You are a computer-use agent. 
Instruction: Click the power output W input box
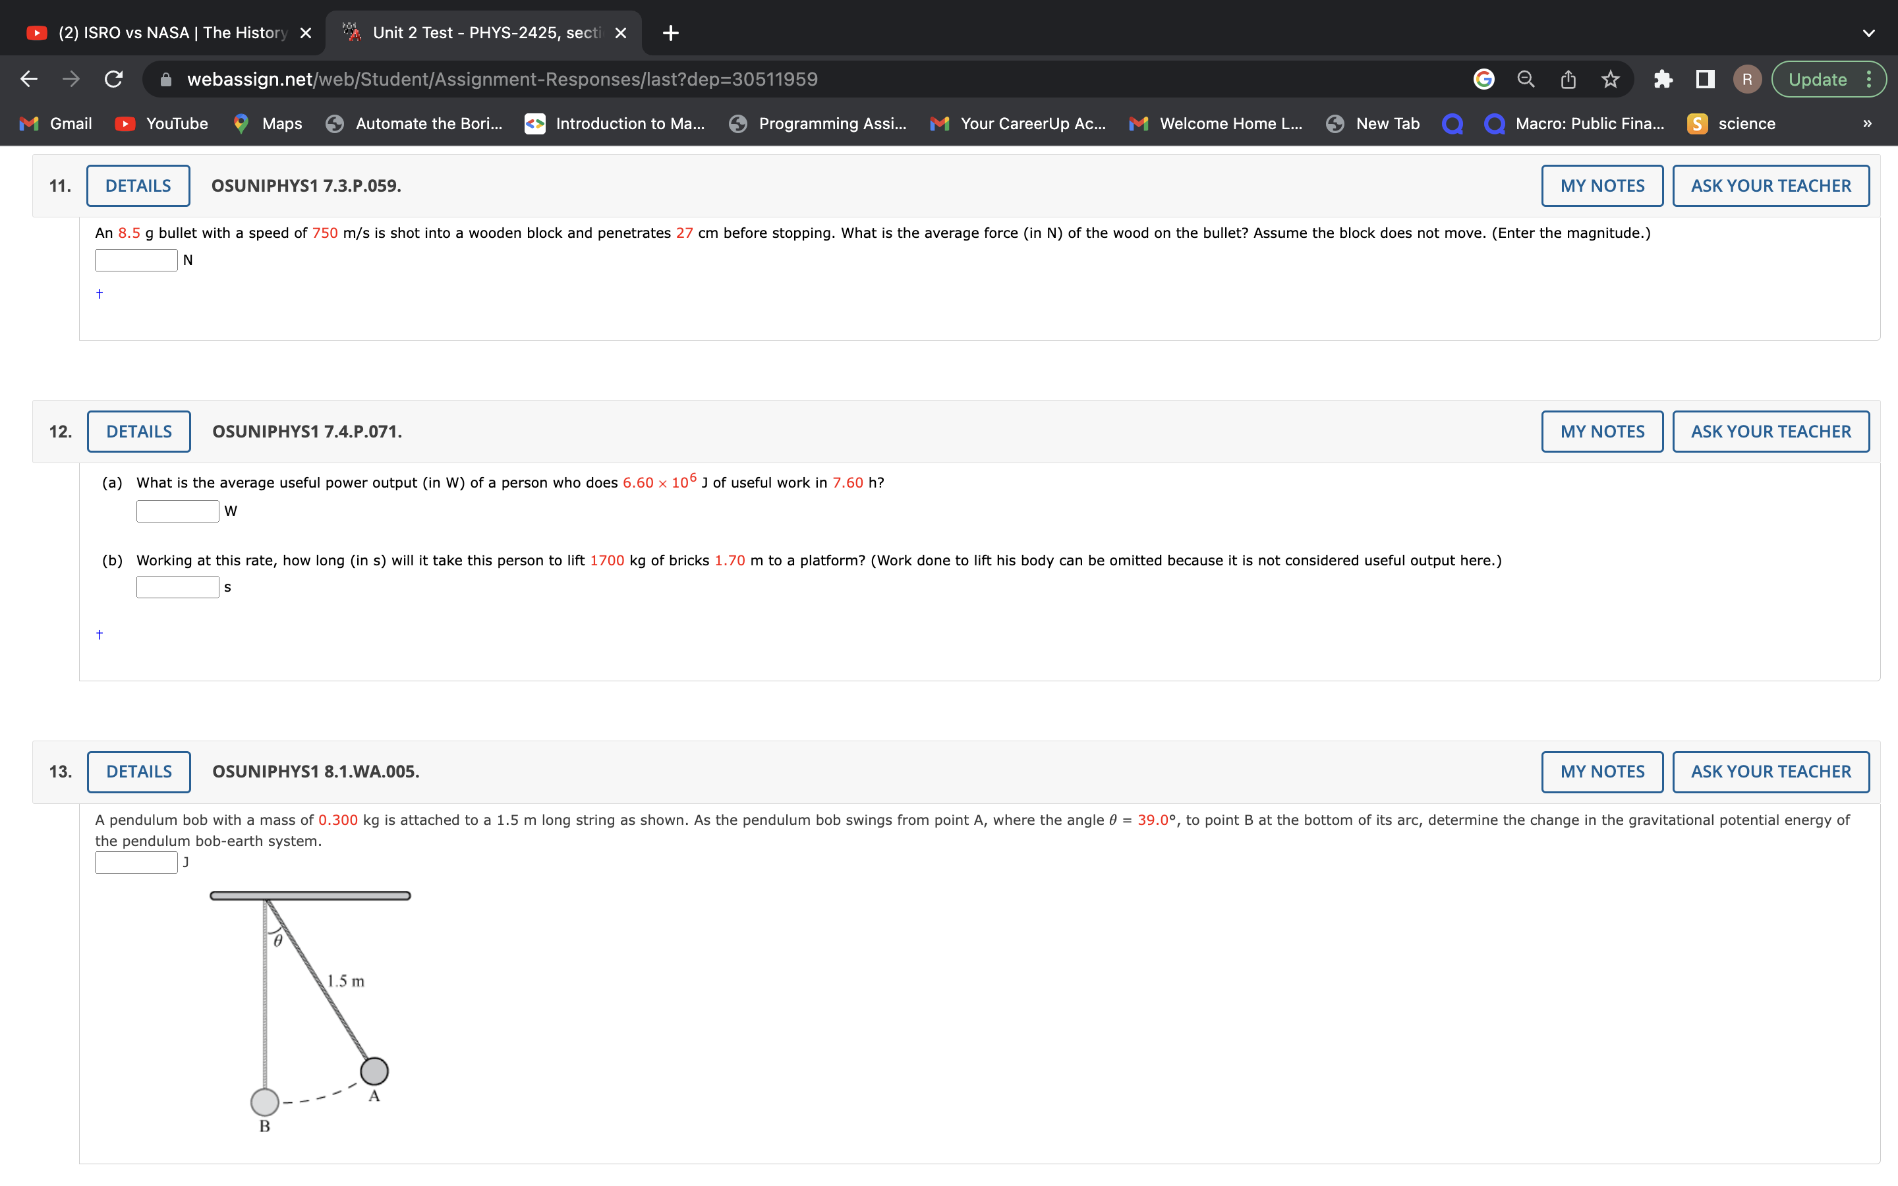tap(177, 511)
